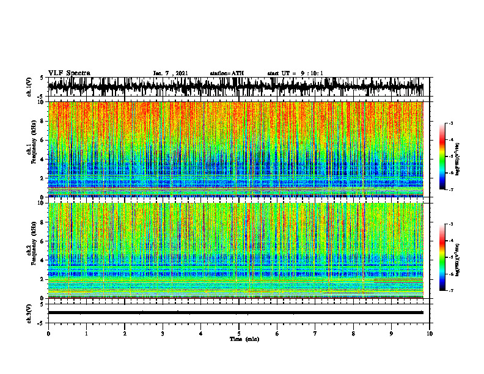Click time axis tick label "9"
Screen dimensions: 484x374
click(x=391, y=334)
